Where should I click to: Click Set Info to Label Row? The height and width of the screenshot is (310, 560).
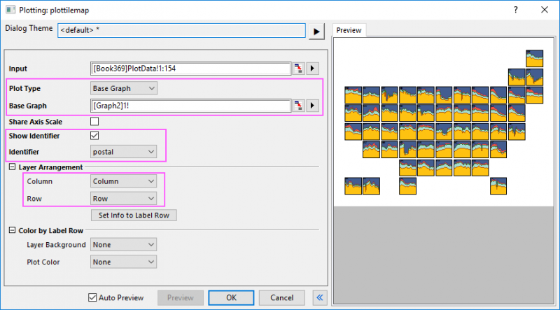[x=137, y=216]
